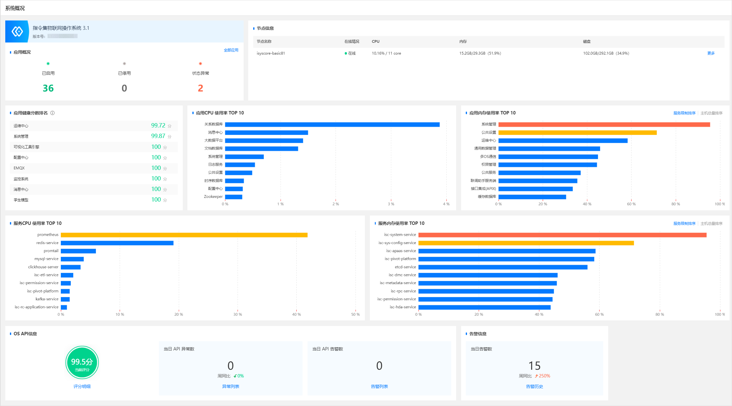Viewport: 732px width, 406px height.
Task: Click the abnormal apps count 2
Action: [200, 88]
